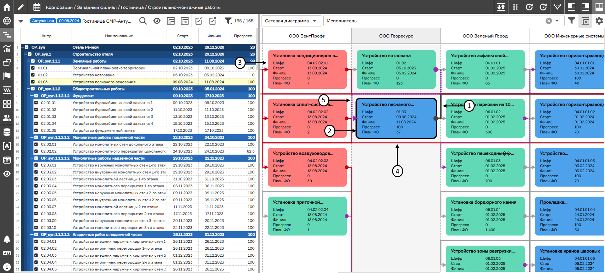Go to the Home icon
This screenshot has height=273, width=605.
pos(7,7)
